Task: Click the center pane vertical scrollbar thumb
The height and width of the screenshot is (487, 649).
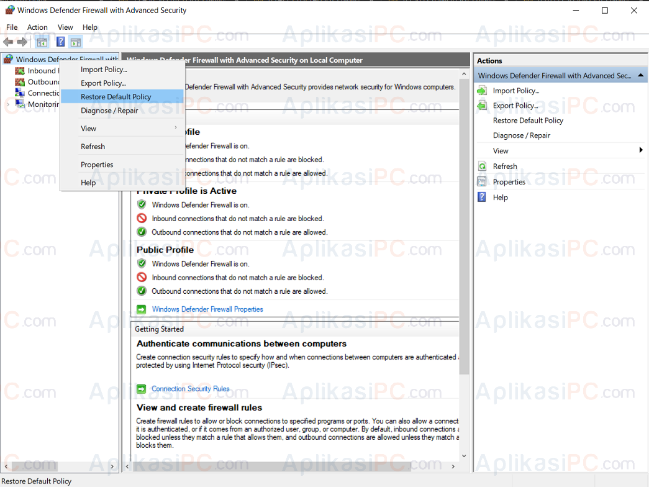Action: [x=464, y=227]
